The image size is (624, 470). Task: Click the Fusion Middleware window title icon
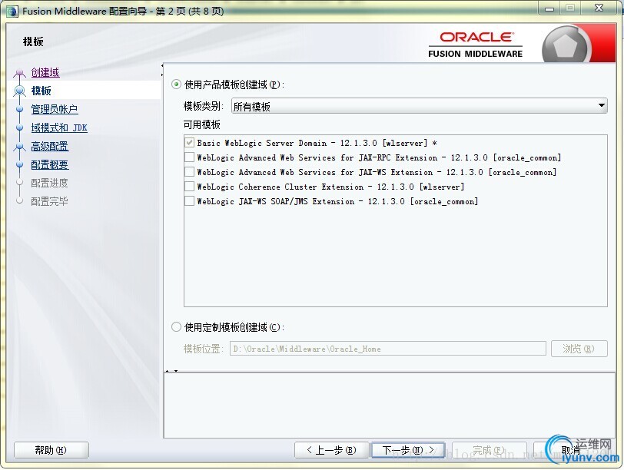click(12, 11)
